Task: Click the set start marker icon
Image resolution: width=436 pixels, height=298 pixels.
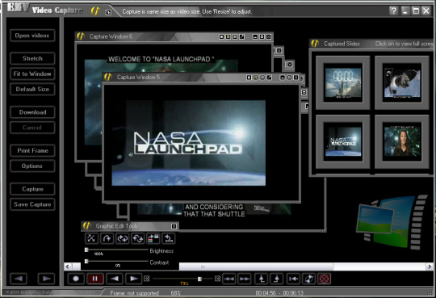Action: 262,279
